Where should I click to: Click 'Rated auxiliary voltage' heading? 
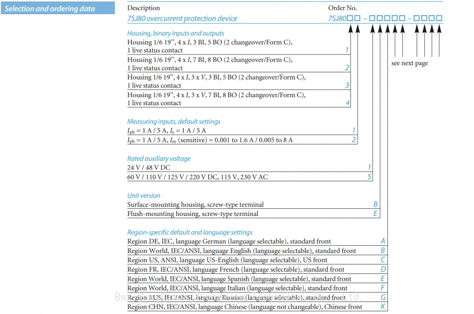point(159,159)
